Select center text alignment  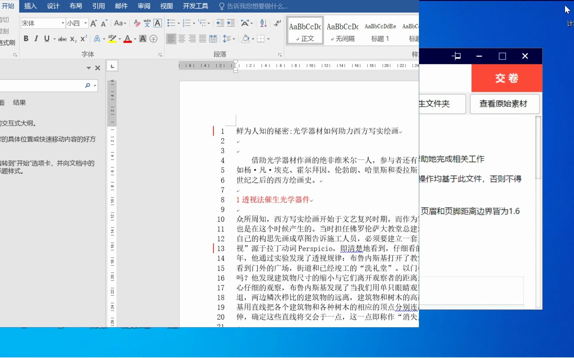[182, 39]
